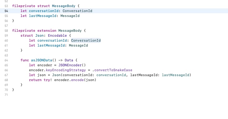Click the encode method call on line 68

tap(77, 80)
